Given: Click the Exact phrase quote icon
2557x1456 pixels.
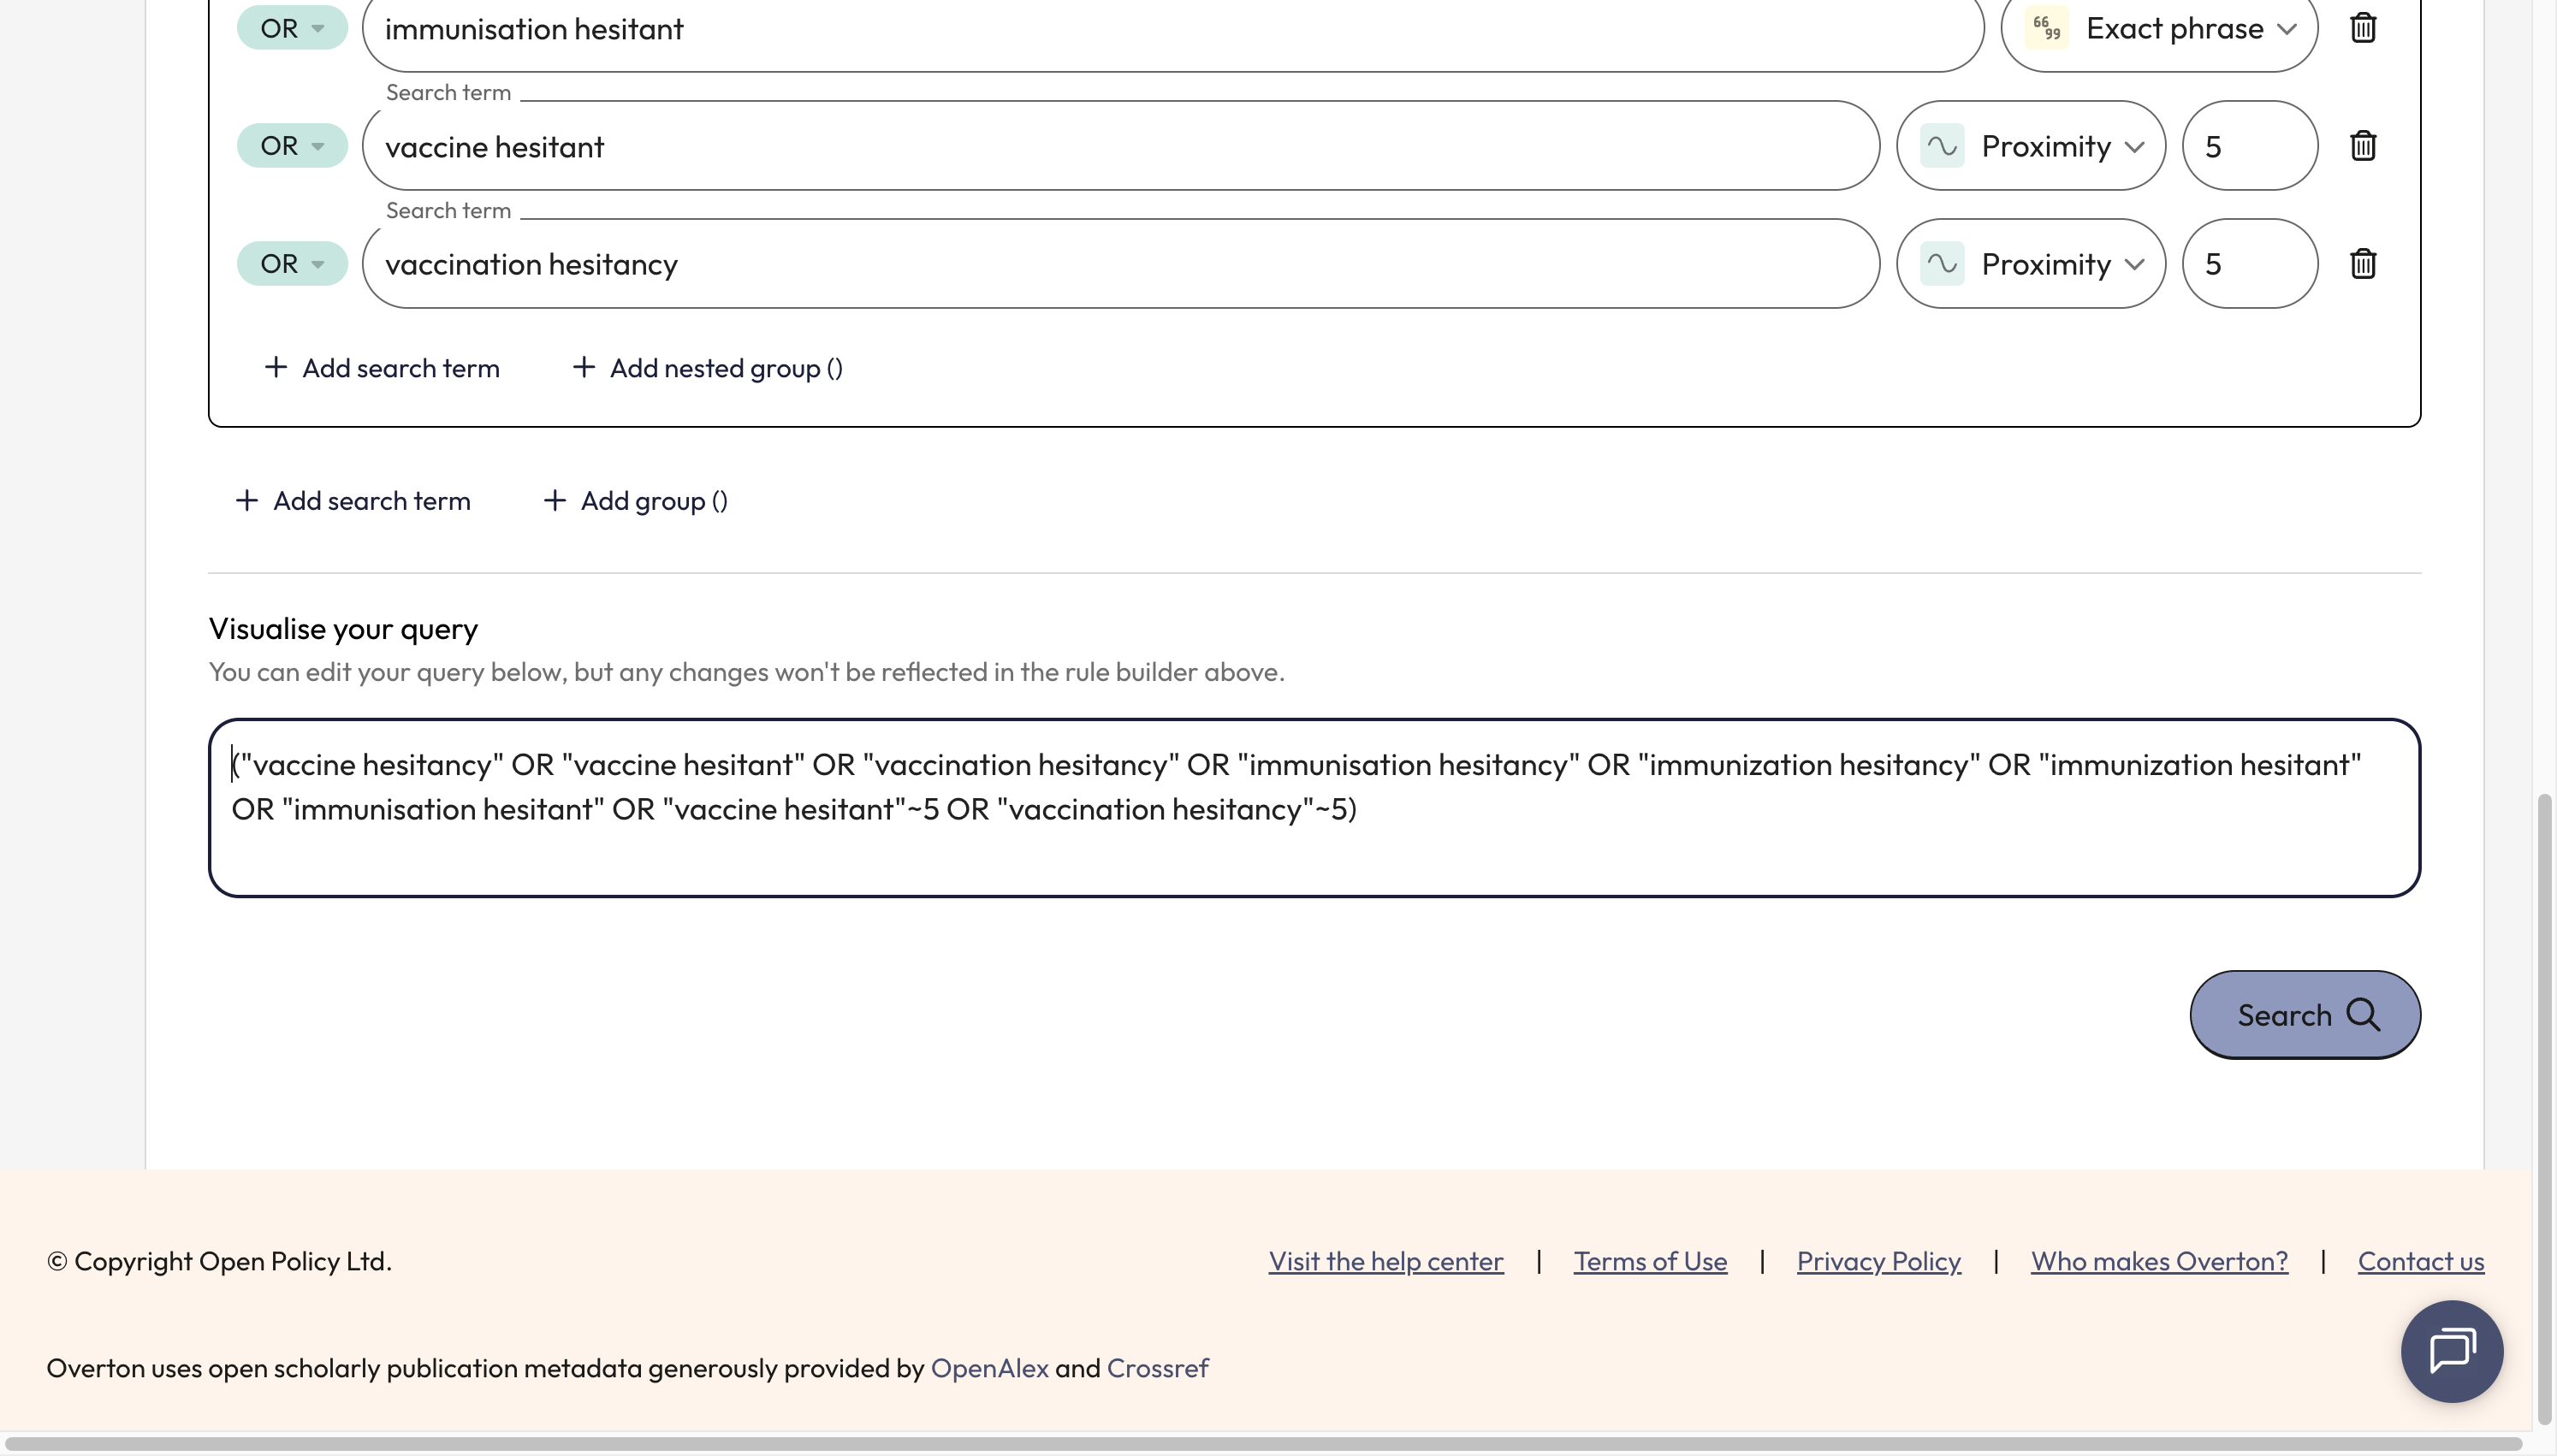Looking at the screenshot, I should pos(2045,27).
